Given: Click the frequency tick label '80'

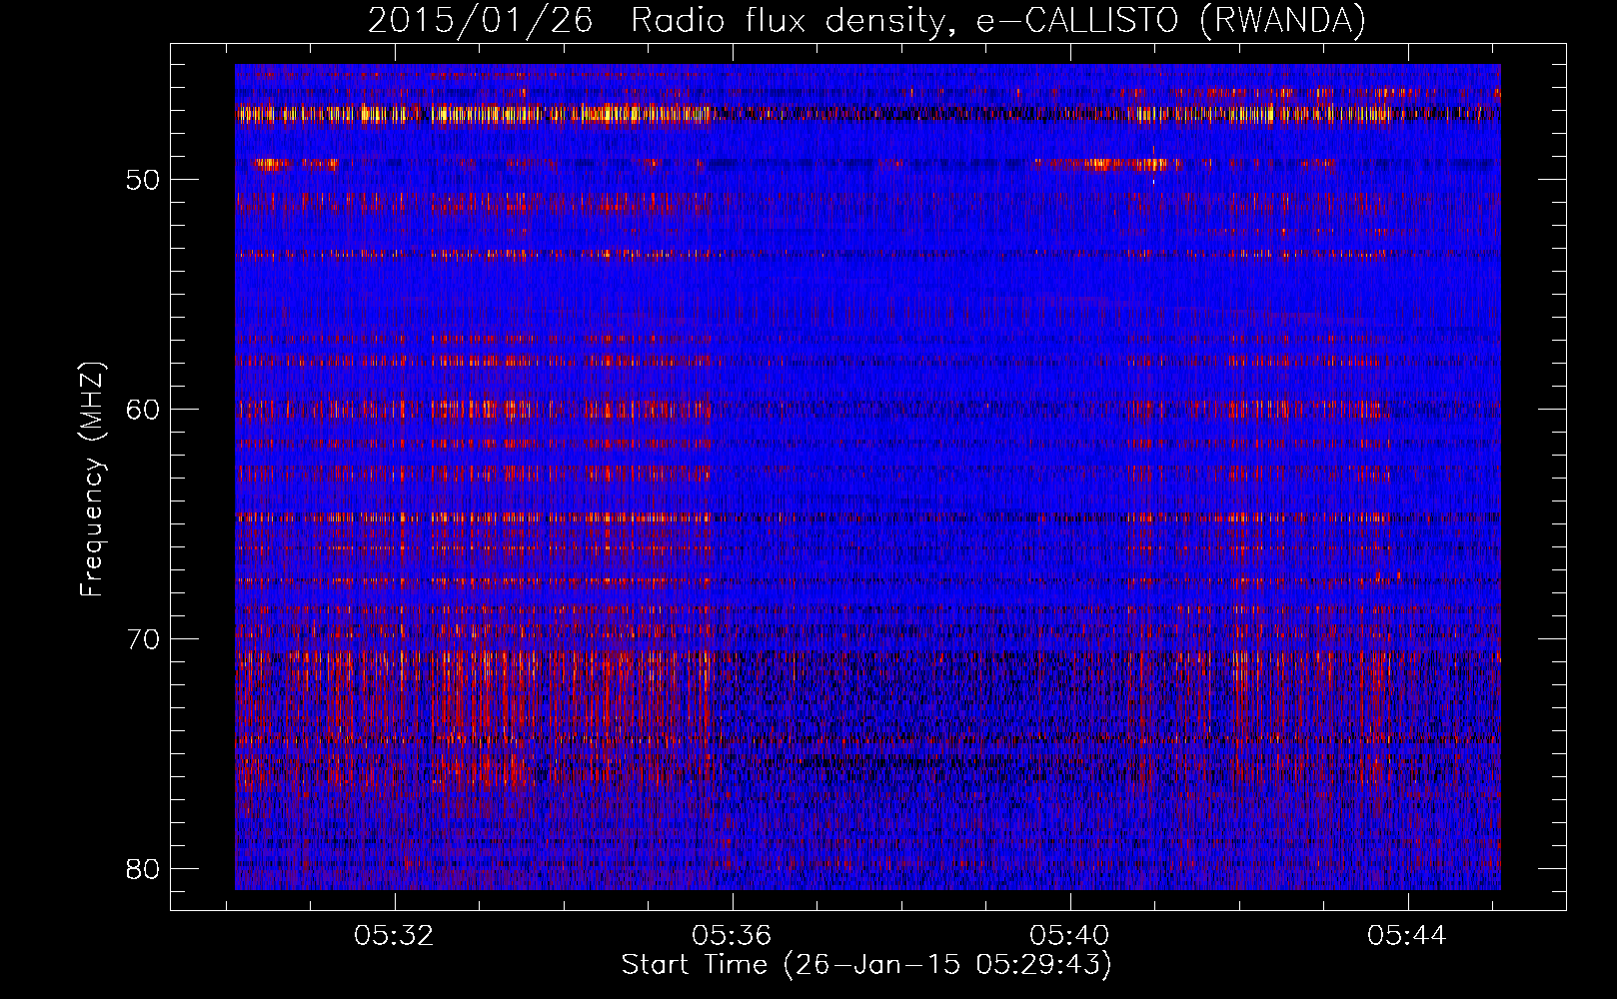Looking at the screenshot, I should [143, 869].
